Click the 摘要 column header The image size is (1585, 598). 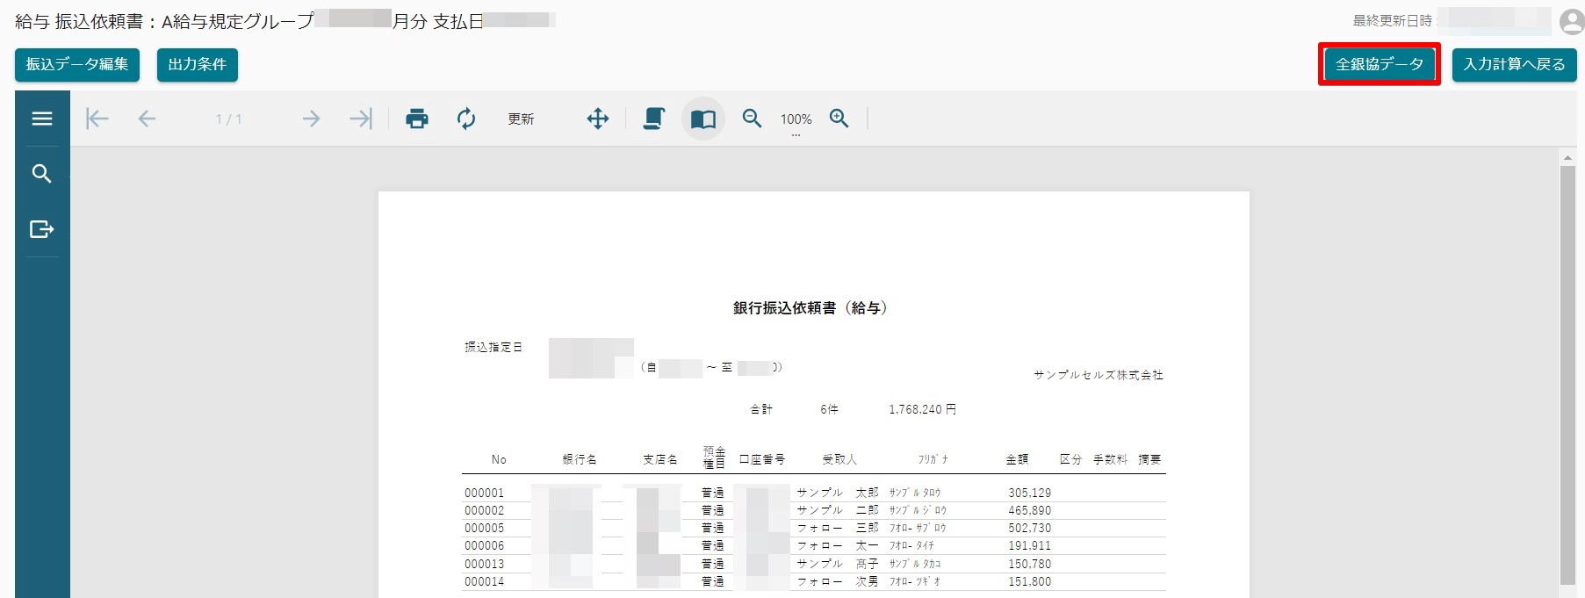click(x=1149, y=459)
